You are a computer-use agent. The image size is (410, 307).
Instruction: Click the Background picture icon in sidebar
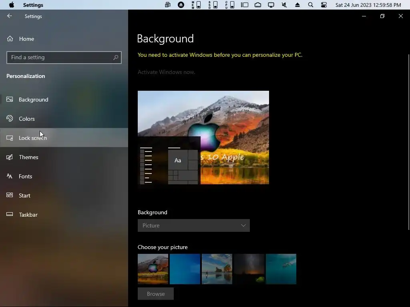tap(10, 99)
